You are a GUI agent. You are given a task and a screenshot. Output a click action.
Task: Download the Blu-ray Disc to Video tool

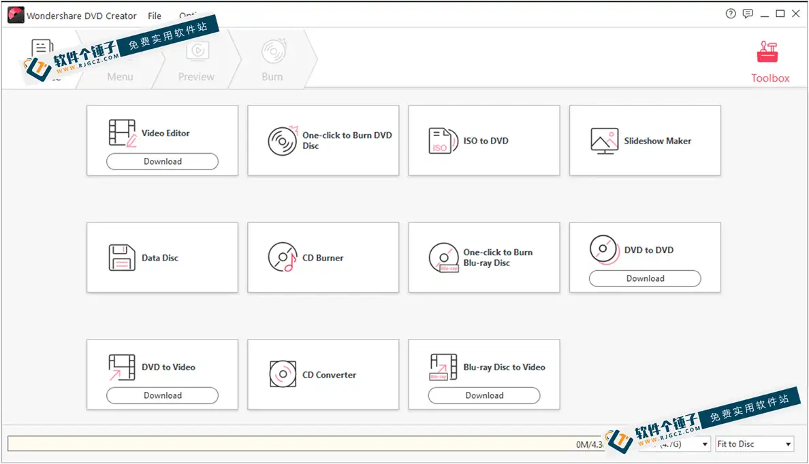(x=484, y=395)
